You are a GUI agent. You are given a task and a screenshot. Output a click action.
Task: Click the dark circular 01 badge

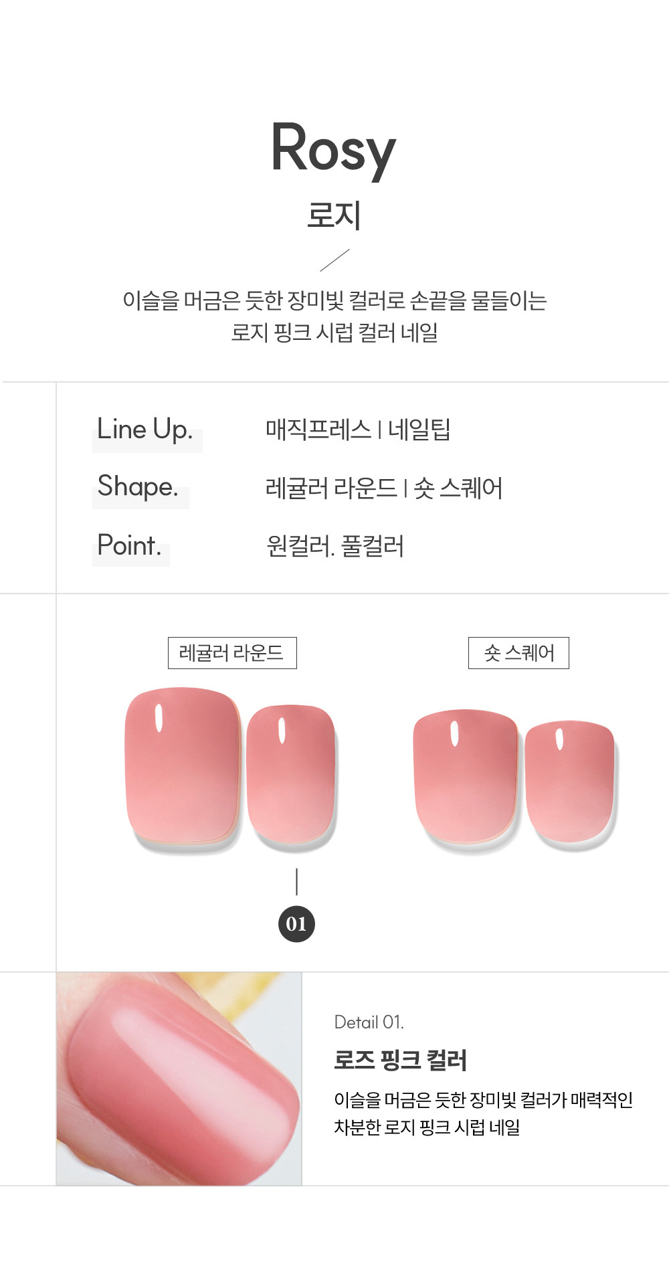(x=296, y=924)
